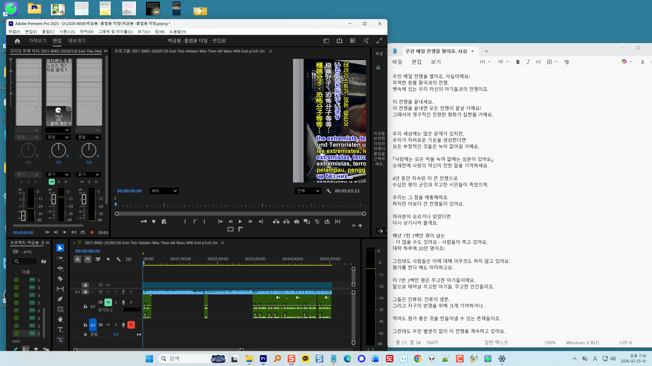Select the Hand tool
The image size is (652, 366).
[x=60, y=319]
